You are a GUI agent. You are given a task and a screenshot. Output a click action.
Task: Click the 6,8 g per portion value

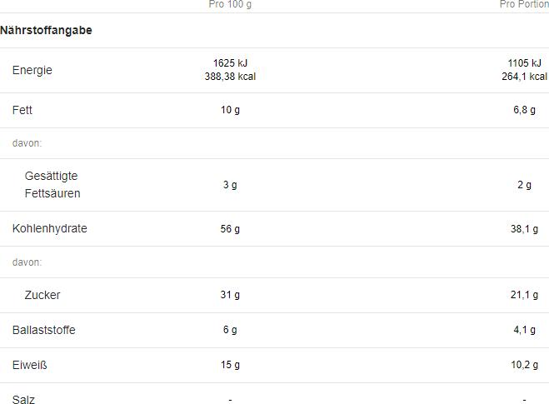tap(524, 110)
